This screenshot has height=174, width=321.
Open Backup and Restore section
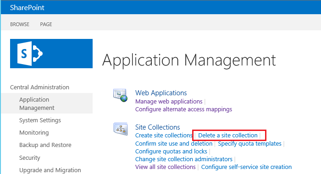[45, 145]
